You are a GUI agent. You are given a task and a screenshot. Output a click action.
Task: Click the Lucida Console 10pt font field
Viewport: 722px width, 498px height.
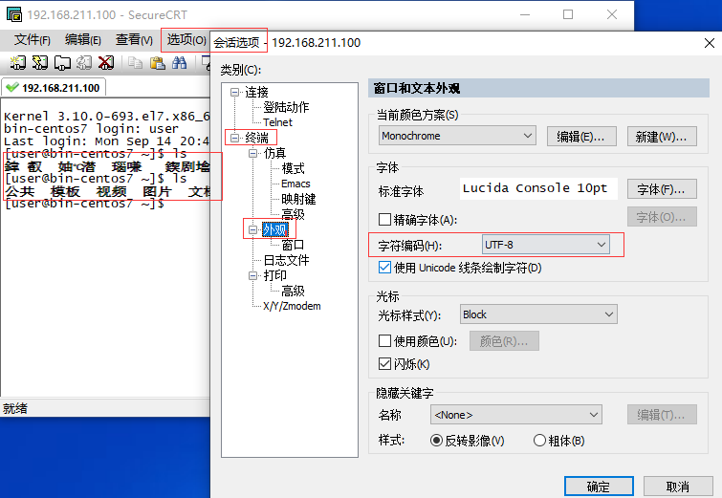point(538,188)
